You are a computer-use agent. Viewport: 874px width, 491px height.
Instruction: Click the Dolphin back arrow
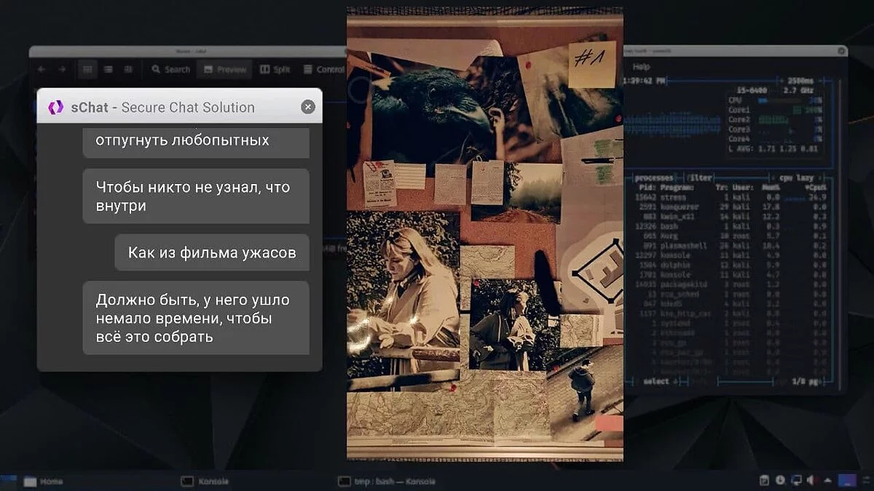tap(42, 69)
